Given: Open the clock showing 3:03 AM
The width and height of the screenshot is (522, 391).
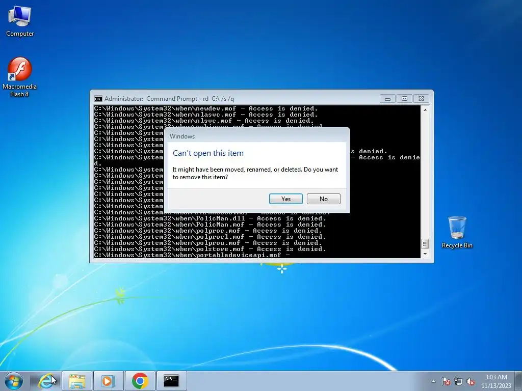Looking at the screenshot, I should pos(495,381).
